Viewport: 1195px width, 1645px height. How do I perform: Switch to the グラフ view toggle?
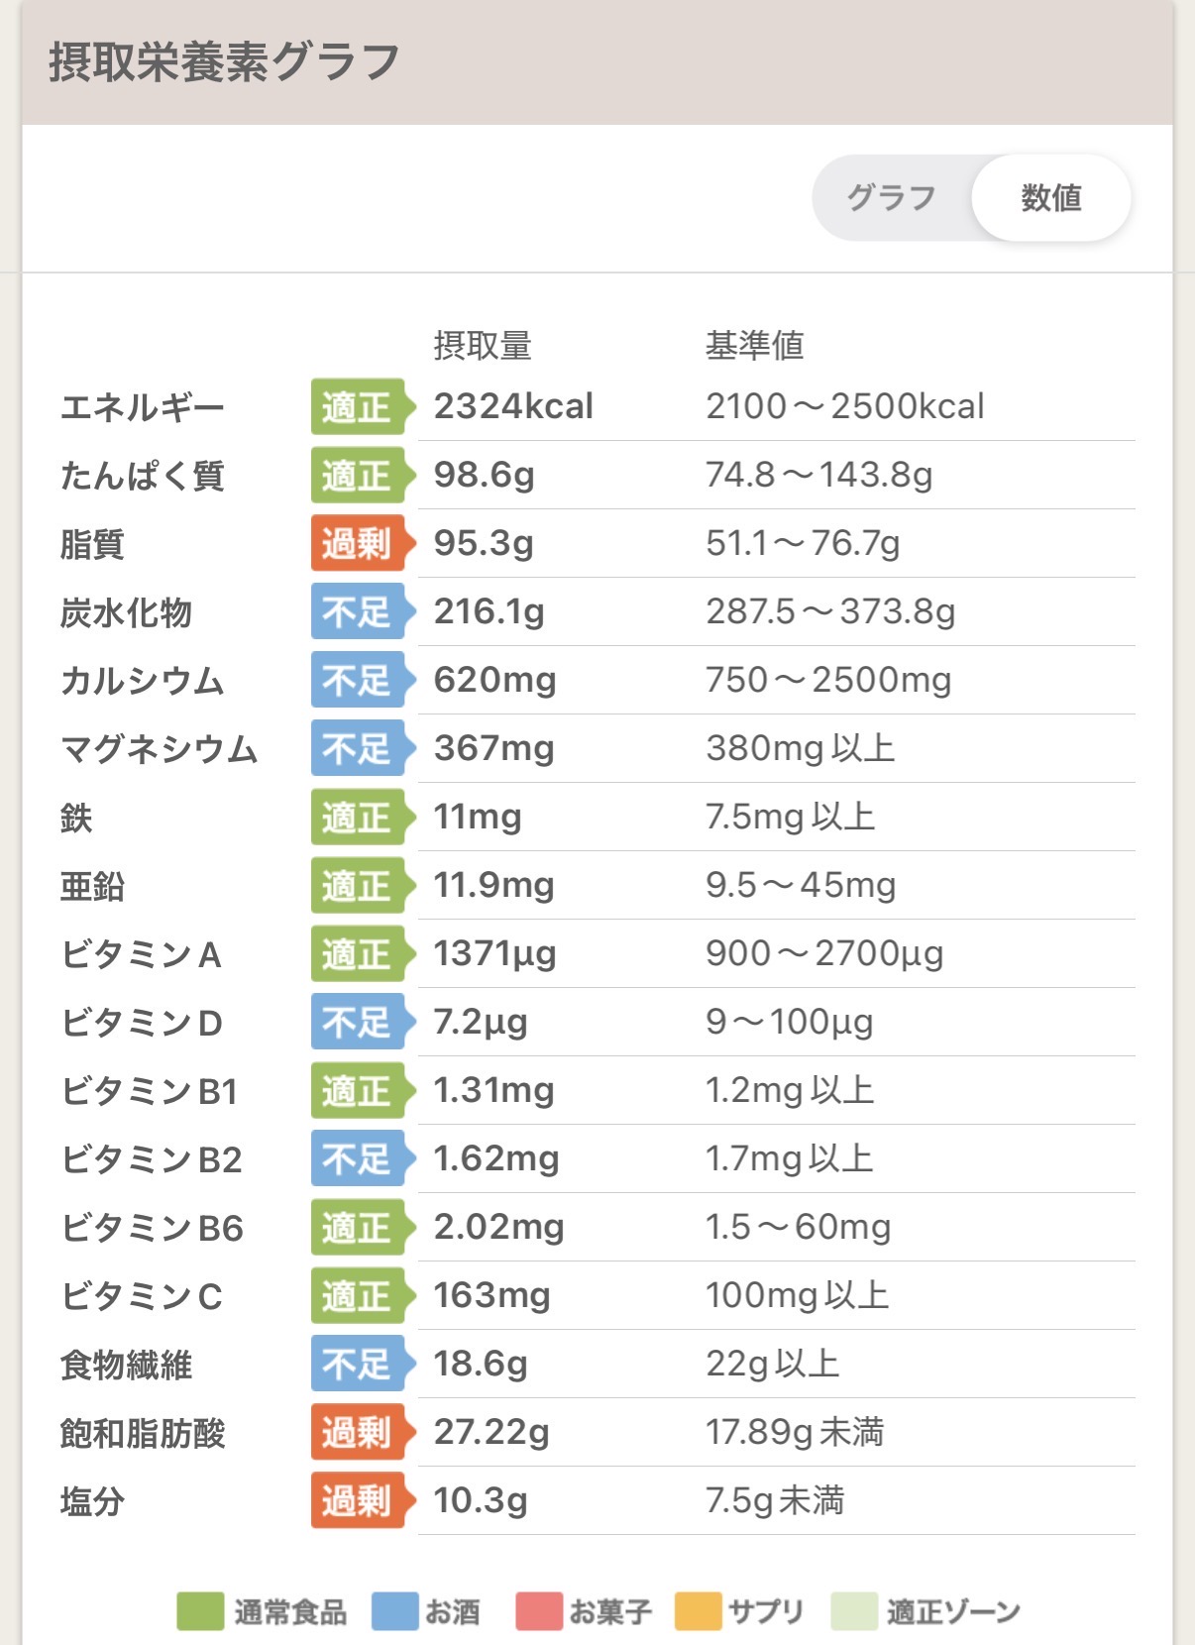coord(891,197)
